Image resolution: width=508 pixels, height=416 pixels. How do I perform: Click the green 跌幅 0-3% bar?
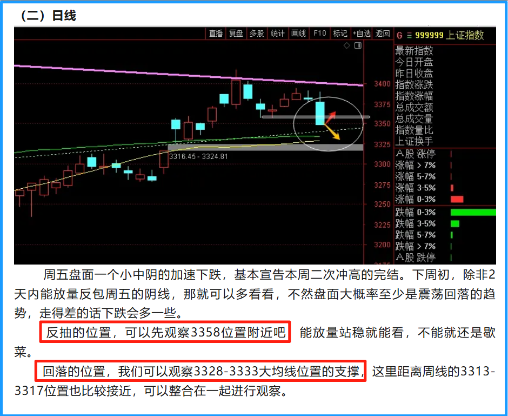click(x=473, y=213)
